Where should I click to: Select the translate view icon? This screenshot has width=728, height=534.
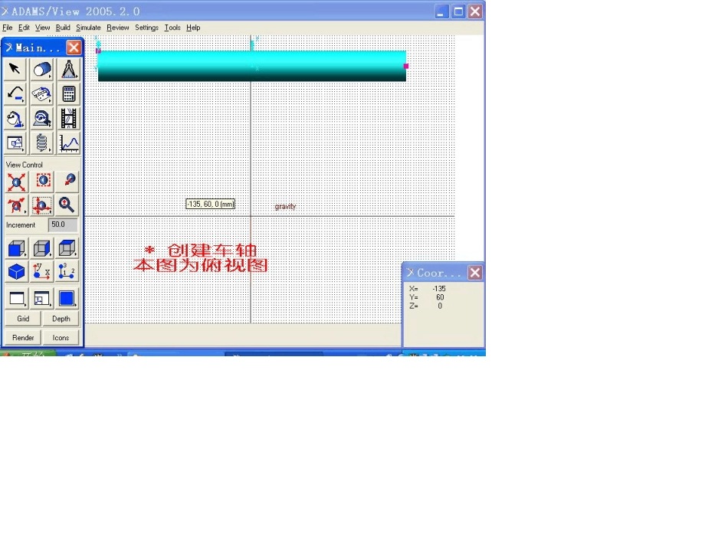(x=42, y=205)
